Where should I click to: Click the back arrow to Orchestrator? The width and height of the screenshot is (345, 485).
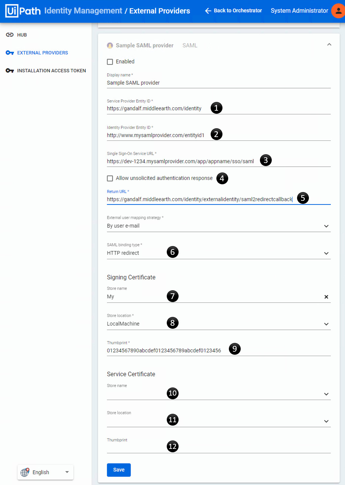coord(208,10)
